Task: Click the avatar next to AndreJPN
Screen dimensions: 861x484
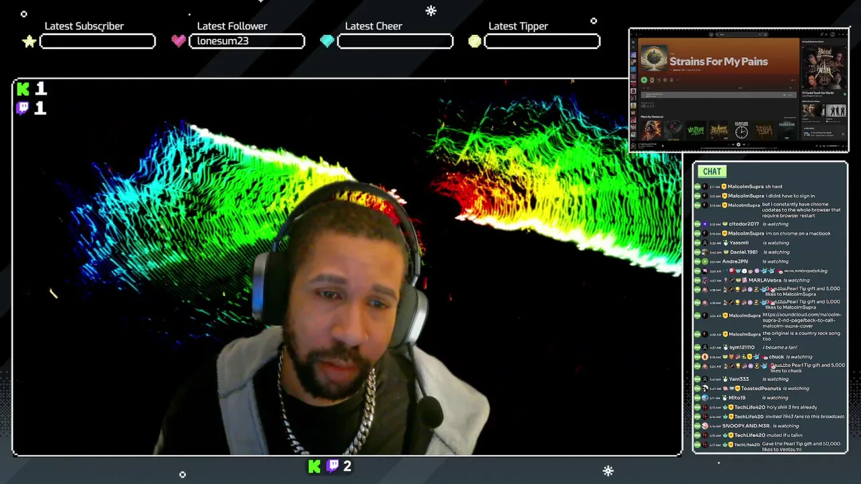Action: (705, 261)
